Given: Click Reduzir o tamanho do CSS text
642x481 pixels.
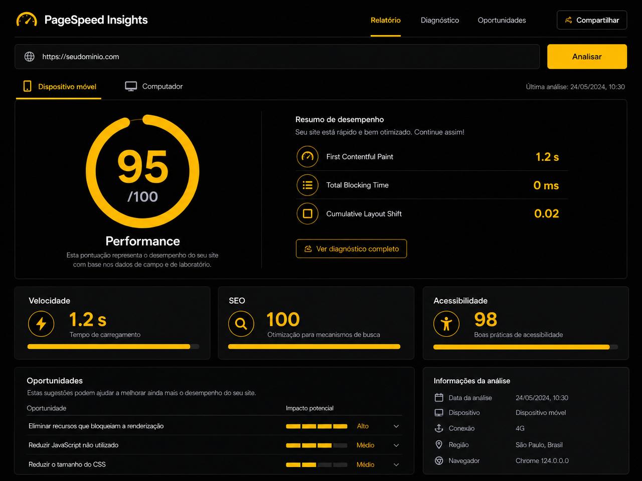Looking at the screenshot, I should point(67,464).
